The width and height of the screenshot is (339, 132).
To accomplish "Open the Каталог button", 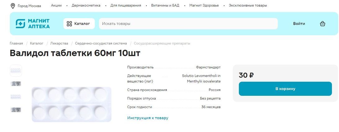I will 79,24.
